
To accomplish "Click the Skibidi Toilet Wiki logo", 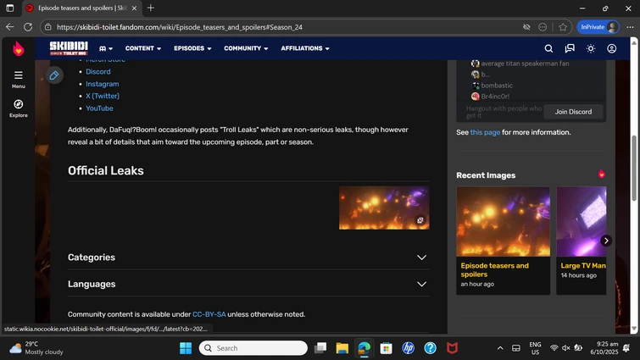I will (x=69, y=48).
